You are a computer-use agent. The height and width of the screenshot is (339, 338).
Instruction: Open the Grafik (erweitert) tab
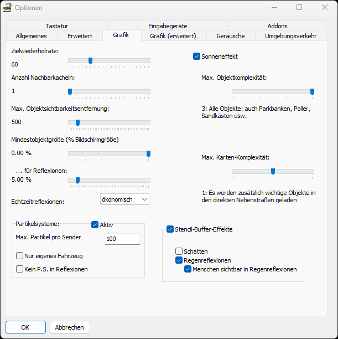[x=171, y=36]
